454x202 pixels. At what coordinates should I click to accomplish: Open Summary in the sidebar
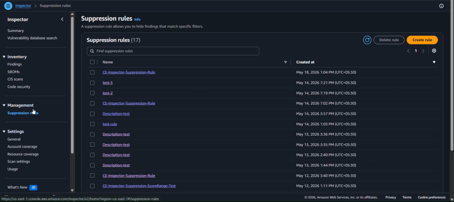pos(16,31)
